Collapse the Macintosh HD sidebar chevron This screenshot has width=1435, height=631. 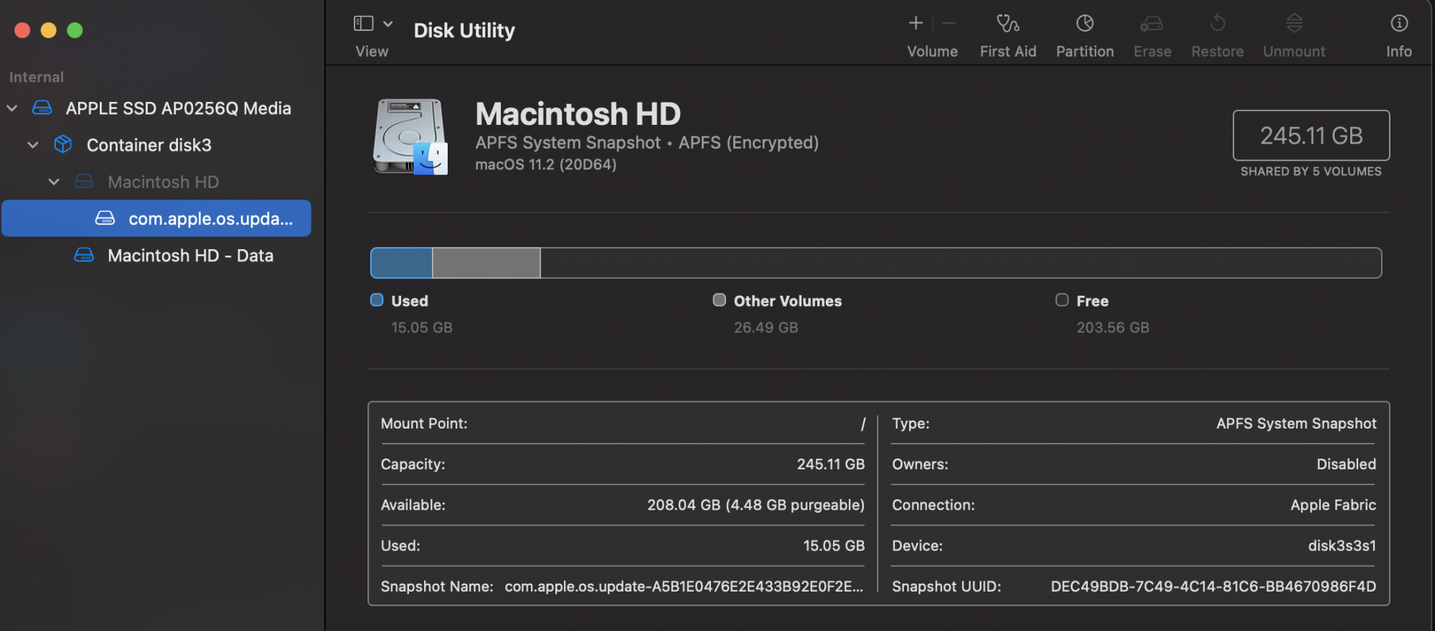pos(54,182)
